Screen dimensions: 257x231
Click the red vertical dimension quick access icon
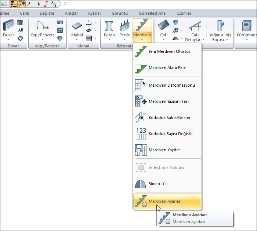(x=46, y=4)
